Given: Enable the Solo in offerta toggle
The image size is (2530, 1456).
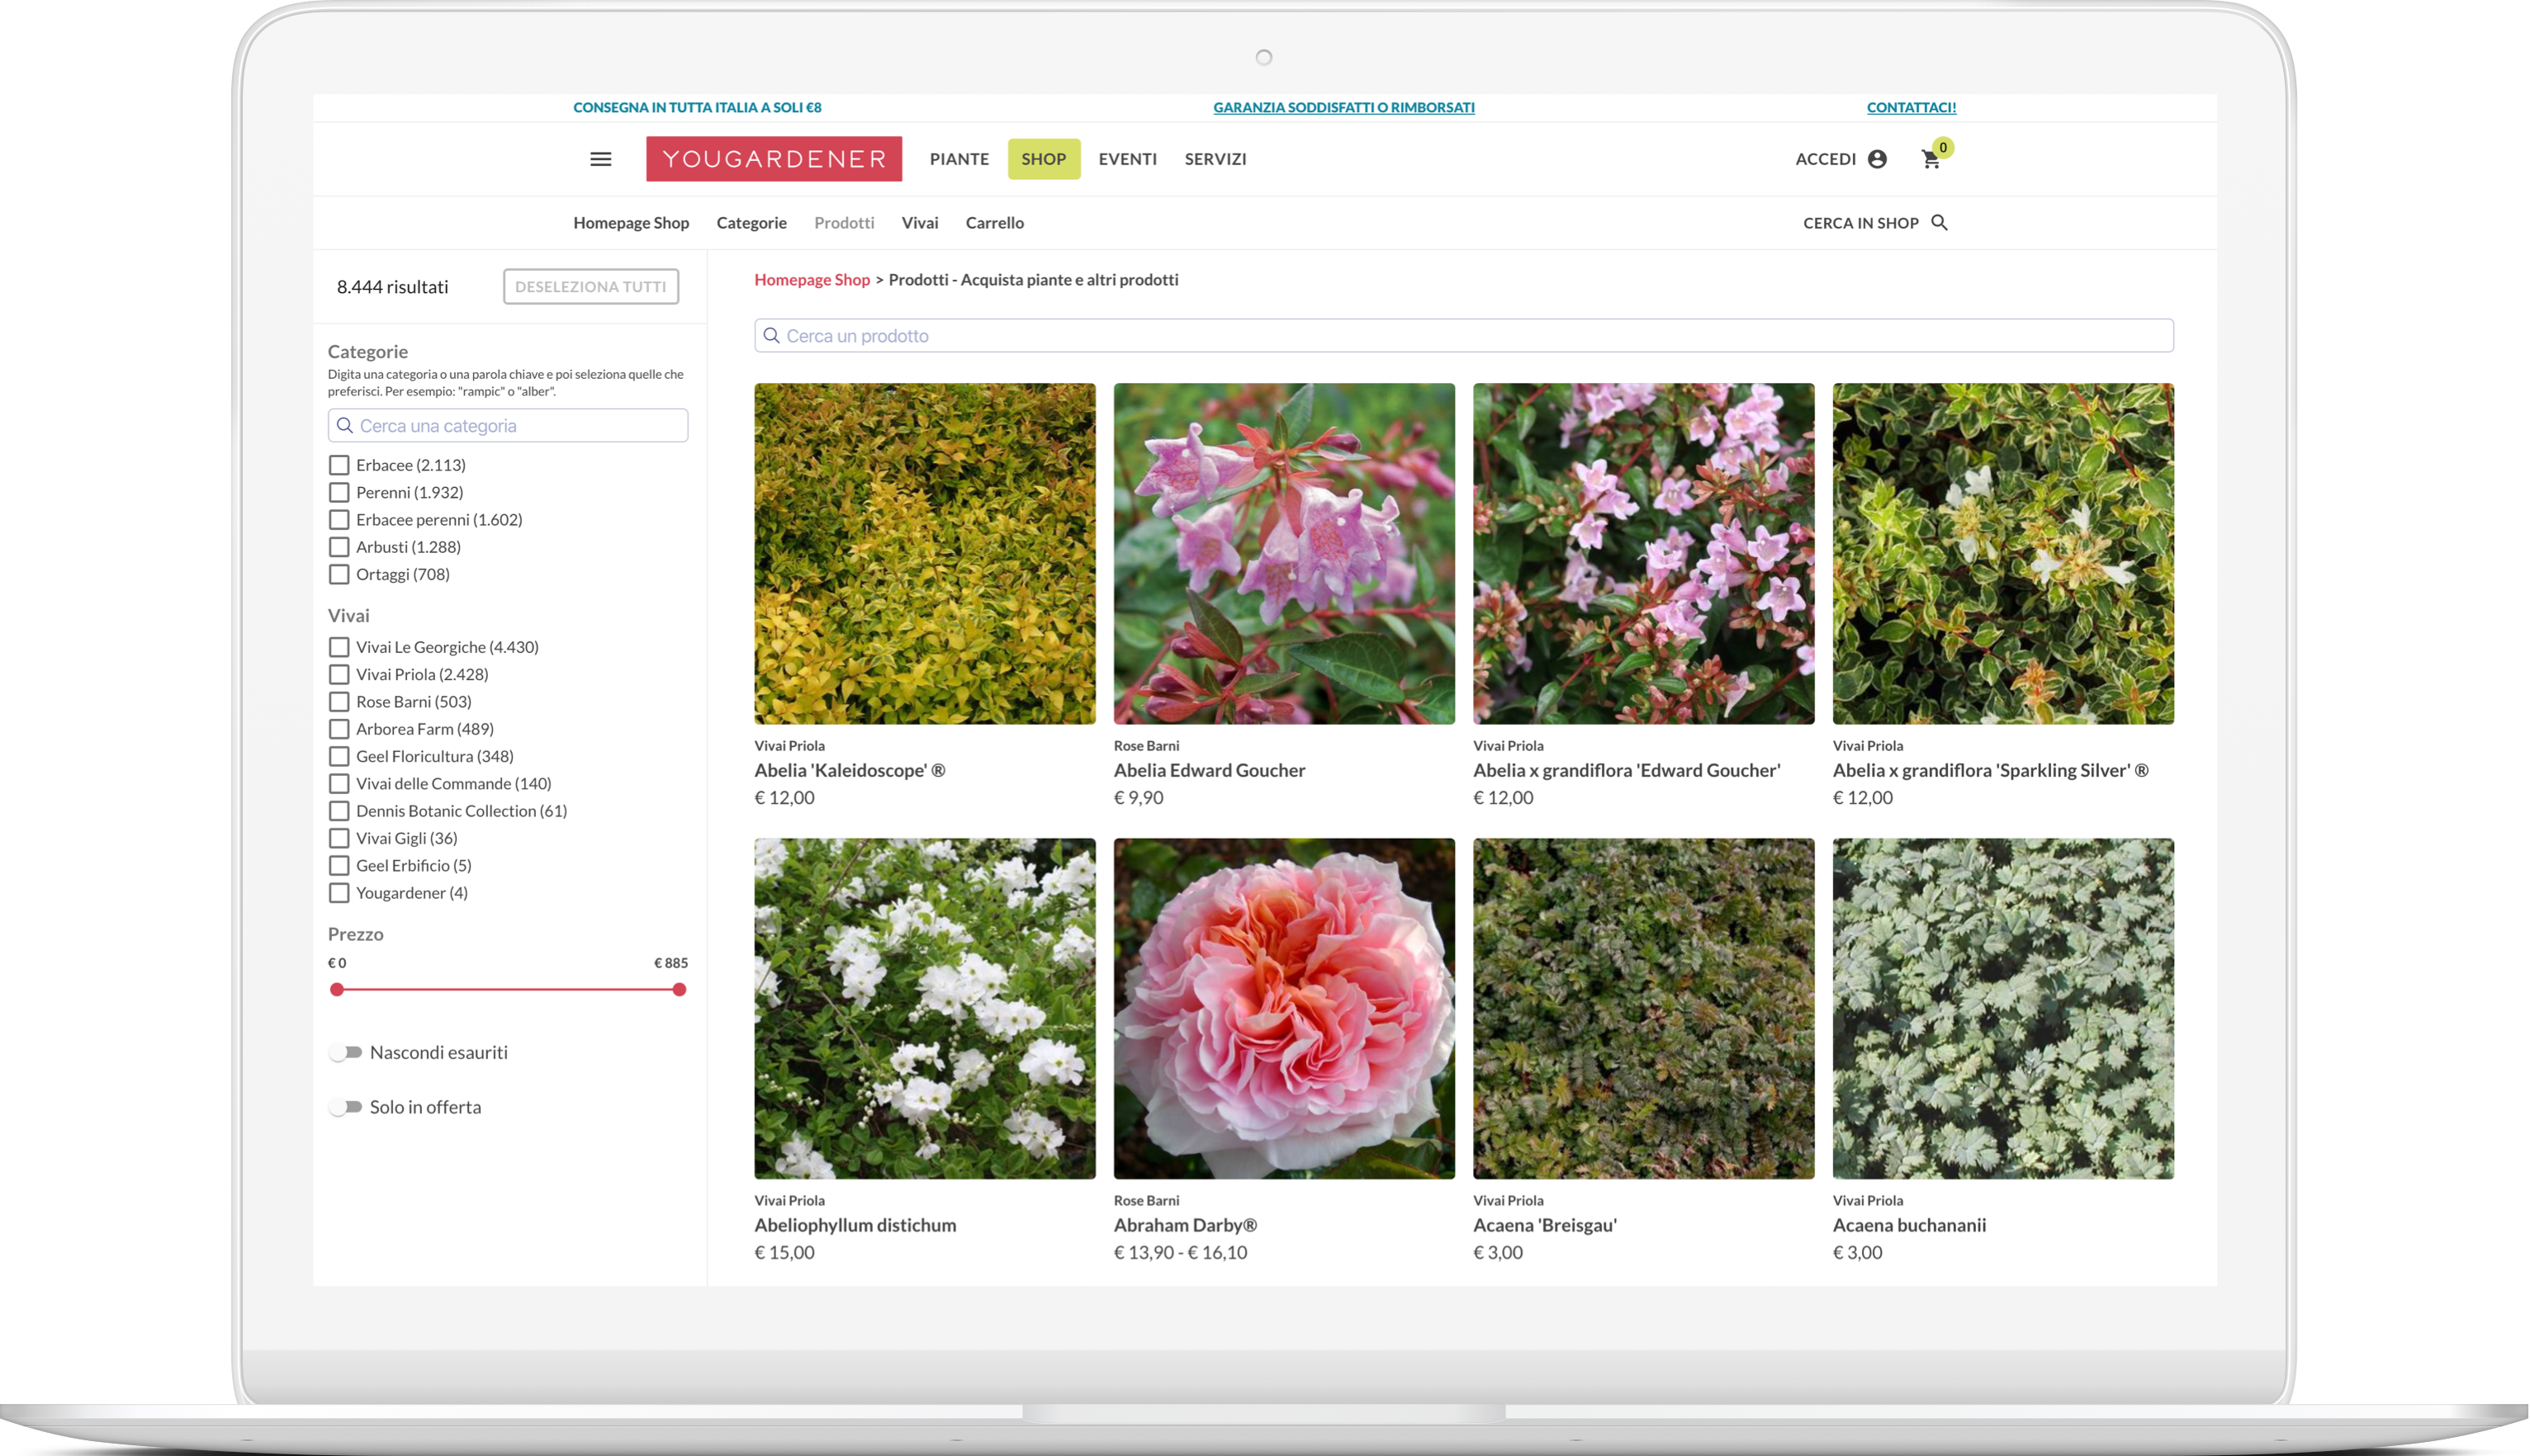Looking at the screenshot, I should click(x=344, y=1106).
